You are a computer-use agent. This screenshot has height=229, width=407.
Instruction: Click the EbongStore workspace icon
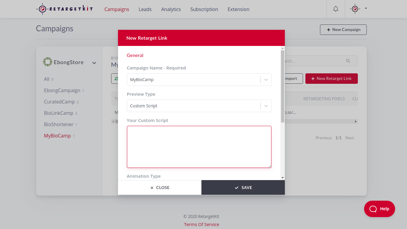point(48,62)
